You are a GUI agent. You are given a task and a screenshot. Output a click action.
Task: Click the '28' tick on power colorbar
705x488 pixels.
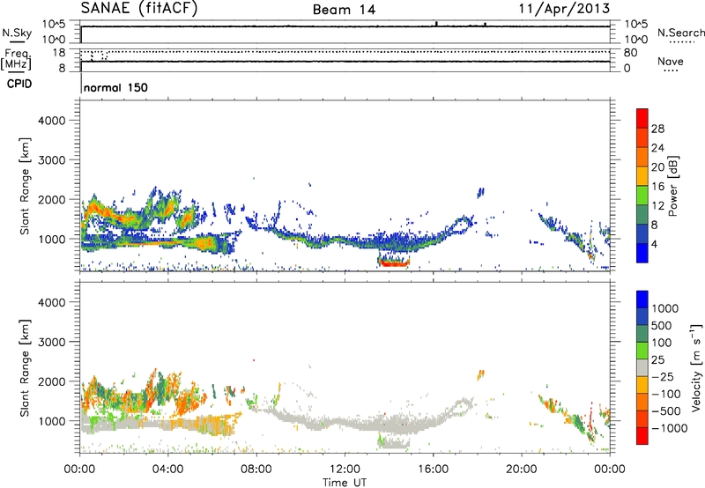coord(657,129)
